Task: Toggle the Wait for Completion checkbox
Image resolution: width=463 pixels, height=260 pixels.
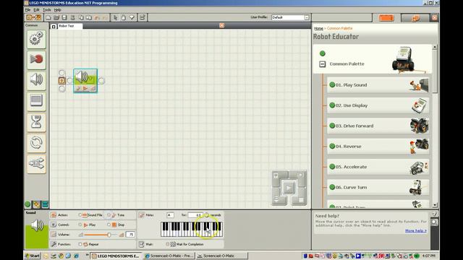Action: 168,244
